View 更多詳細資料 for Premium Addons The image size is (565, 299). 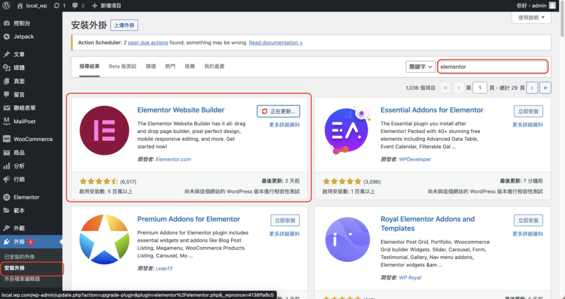(284, 234)
